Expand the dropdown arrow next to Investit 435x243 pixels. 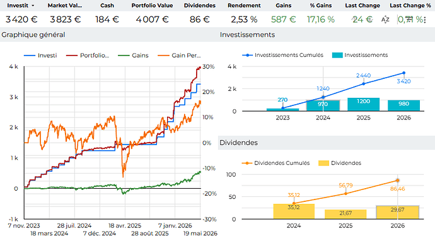tap(33, 6)
